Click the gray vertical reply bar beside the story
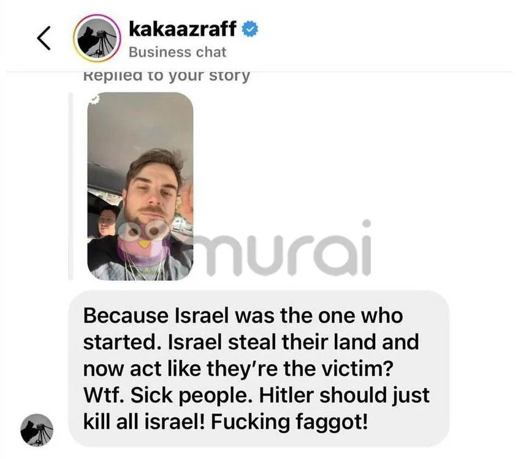This screenshot has width=518, height=459. [70, 186]
